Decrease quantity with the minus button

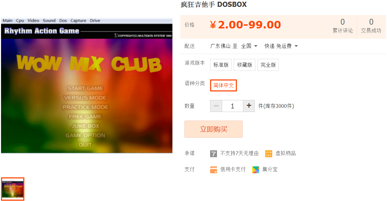216,106
